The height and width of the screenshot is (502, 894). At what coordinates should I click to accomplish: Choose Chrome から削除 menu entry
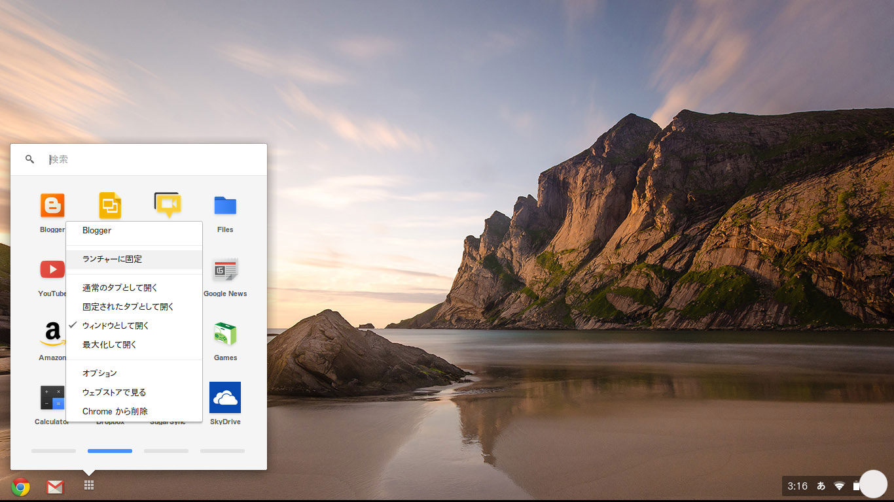pos(134,411)
